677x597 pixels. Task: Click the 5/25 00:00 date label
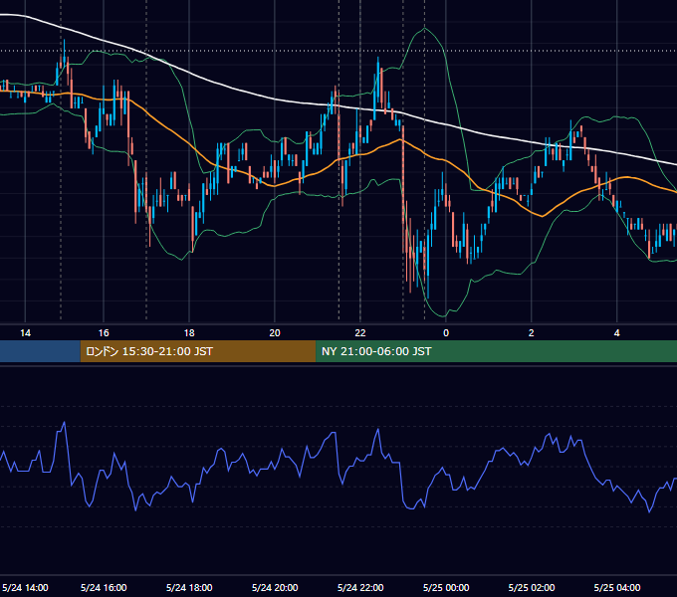446,587
